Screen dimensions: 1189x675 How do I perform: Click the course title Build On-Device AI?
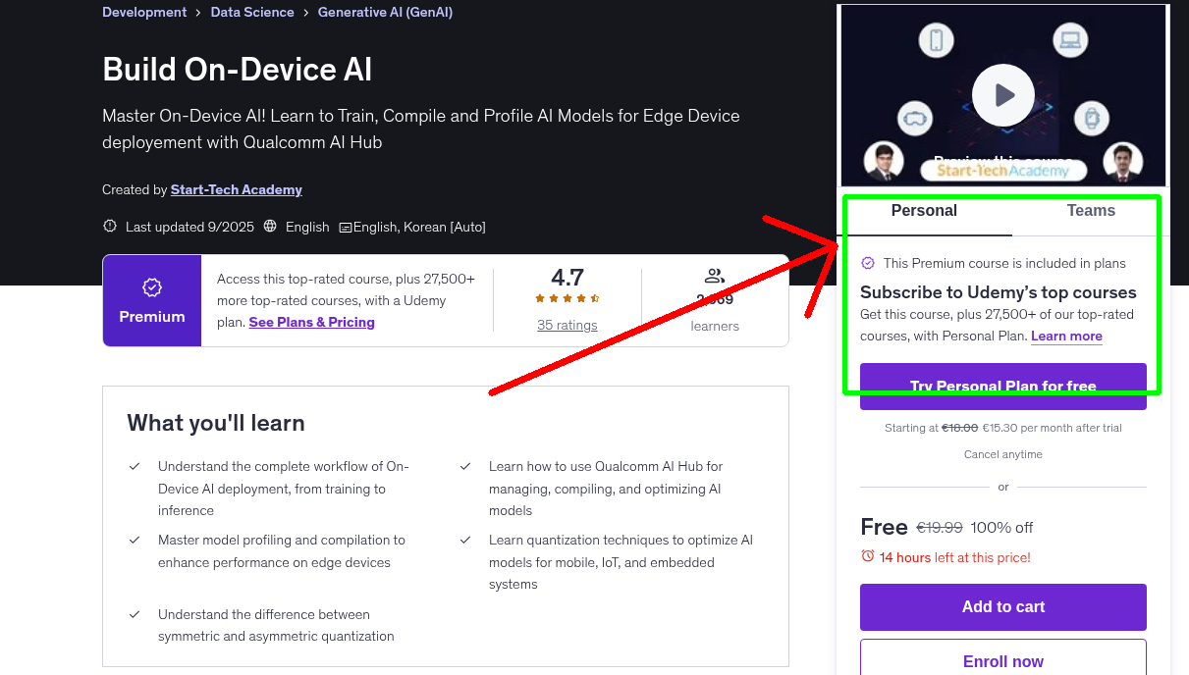coord(237,70)
